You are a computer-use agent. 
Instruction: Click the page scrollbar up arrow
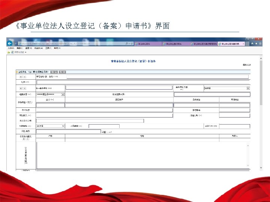pyautogui.click(x=261, y=59)
